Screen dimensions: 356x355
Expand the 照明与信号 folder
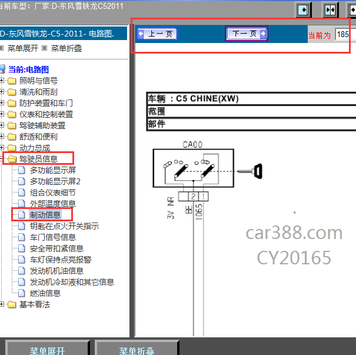pyautogui.click(x=2, y=81)
